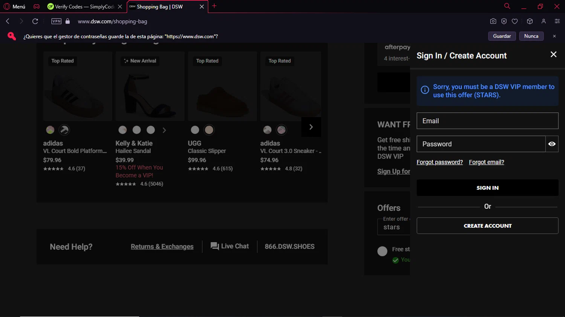This screenshot has width=565, height=317.
Task: Toggle the VPN badge in address bar
Action: [56, 21]
